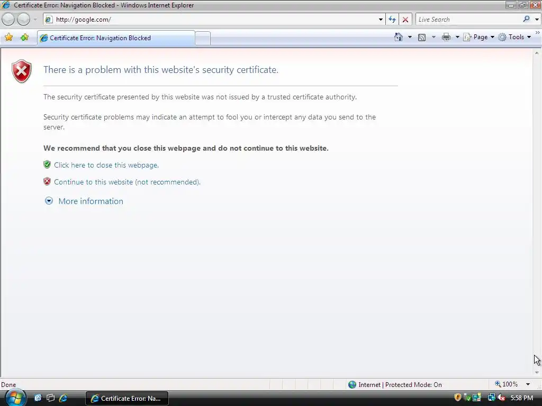The image size is (542, 406).
Task: Click the page scrollbar down arrow
Action: (x=537, y=373)
